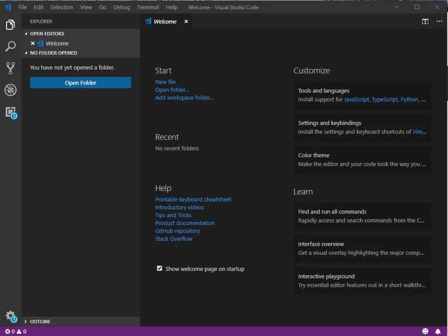Open Find and run all commands card
The image size is (448, 336).
(363, 216)
